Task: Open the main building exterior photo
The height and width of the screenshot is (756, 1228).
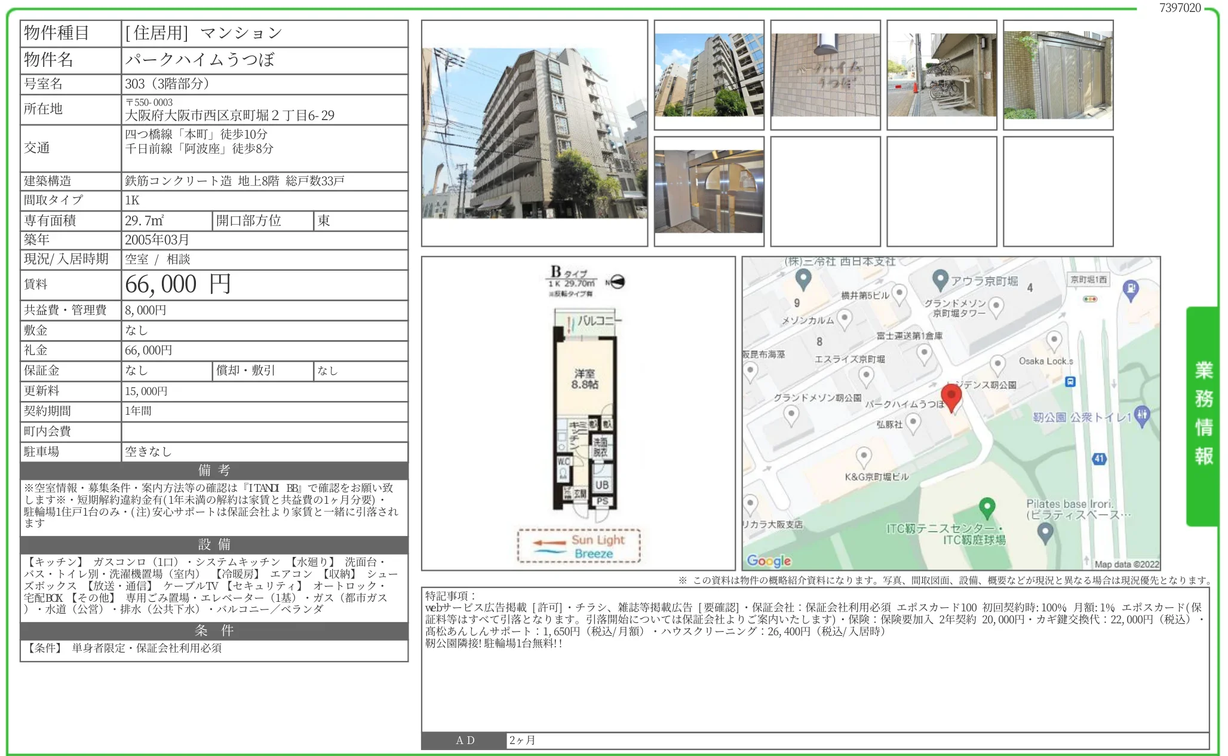Action: [x=534, y=133]
